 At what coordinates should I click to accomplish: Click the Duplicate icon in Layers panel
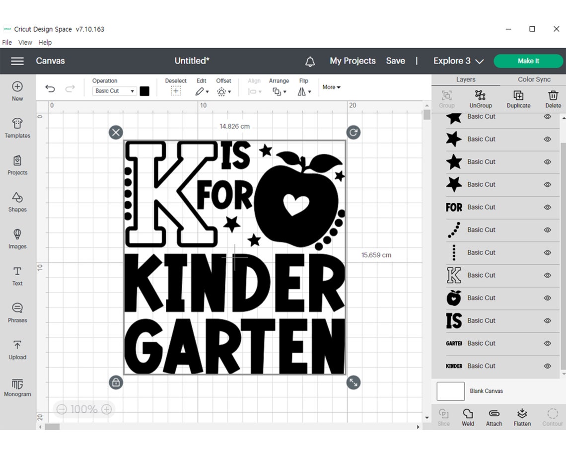(x=518, y=98)
